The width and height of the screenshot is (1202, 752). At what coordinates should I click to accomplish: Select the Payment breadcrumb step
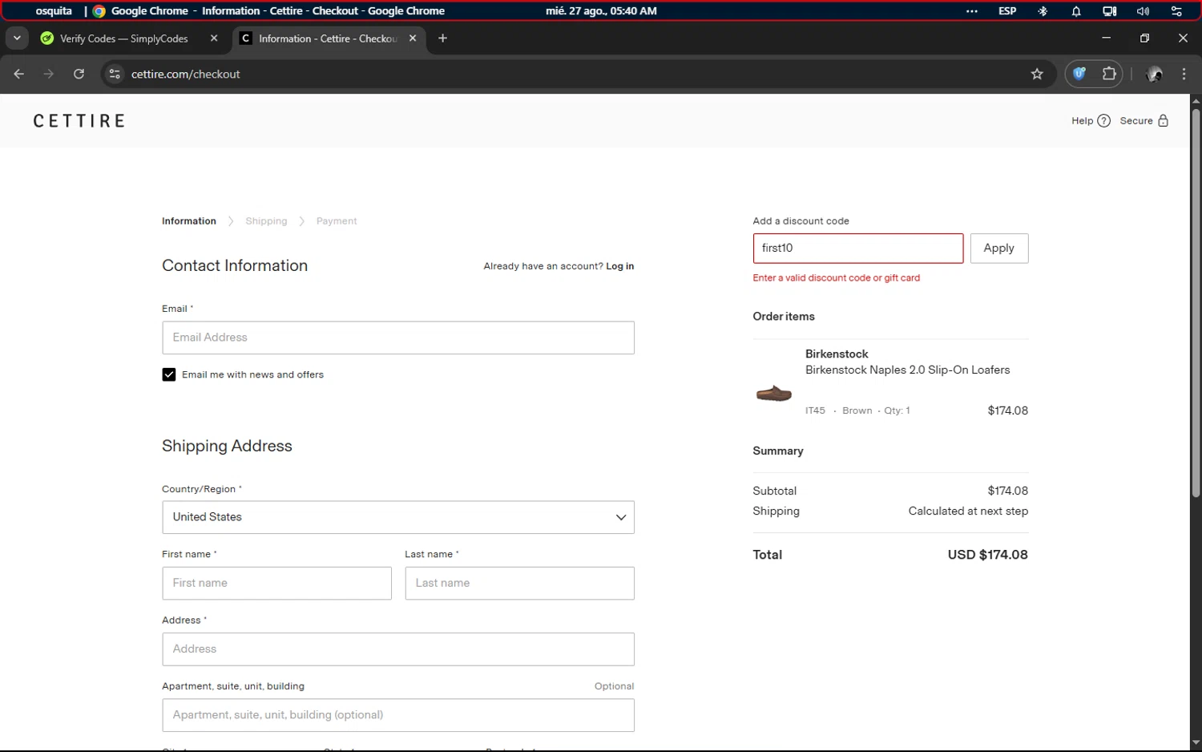pos(337,221)
